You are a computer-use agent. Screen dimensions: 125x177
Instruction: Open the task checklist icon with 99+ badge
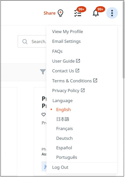click(78, 13)
